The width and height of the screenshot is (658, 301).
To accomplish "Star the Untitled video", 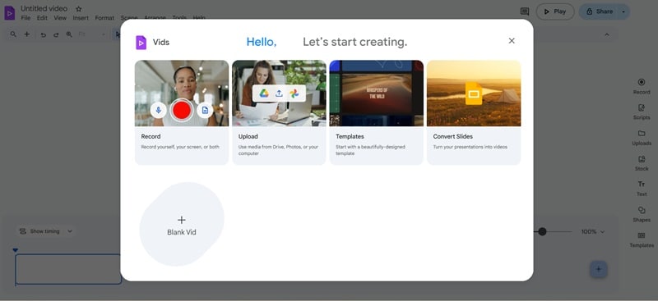I will pos(79,9).
